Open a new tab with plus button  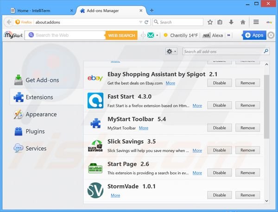(x=152, y=11)
